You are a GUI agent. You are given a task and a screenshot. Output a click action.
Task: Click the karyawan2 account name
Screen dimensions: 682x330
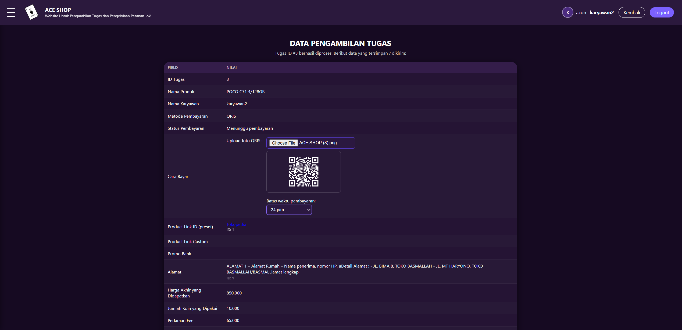601,12
